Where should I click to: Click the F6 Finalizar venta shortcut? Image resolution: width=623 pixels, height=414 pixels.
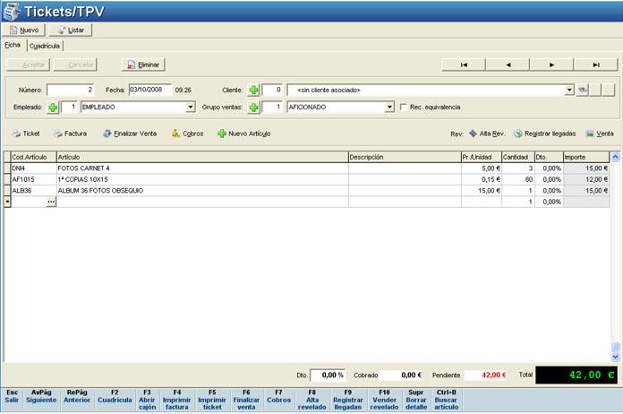coord(246,400)
